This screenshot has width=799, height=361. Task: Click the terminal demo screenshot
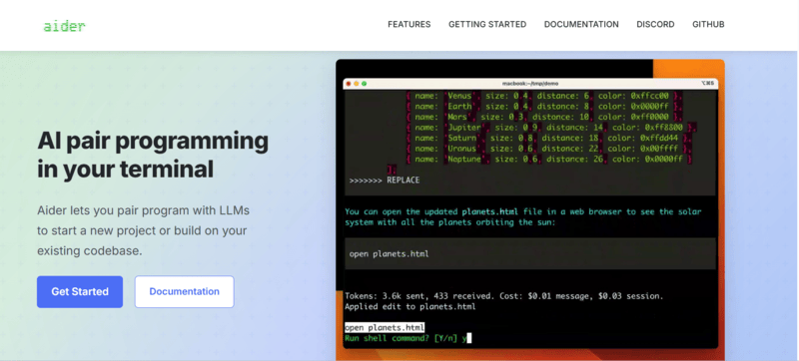[530, 209]
